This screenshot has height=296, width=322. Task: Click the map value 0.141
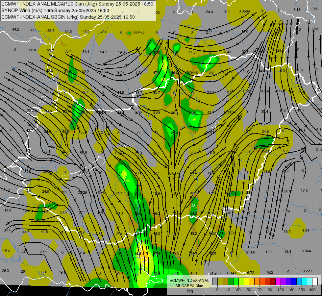pos(232,273)
